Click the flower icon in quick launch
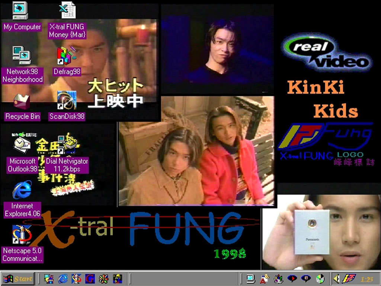 [103, 279]
